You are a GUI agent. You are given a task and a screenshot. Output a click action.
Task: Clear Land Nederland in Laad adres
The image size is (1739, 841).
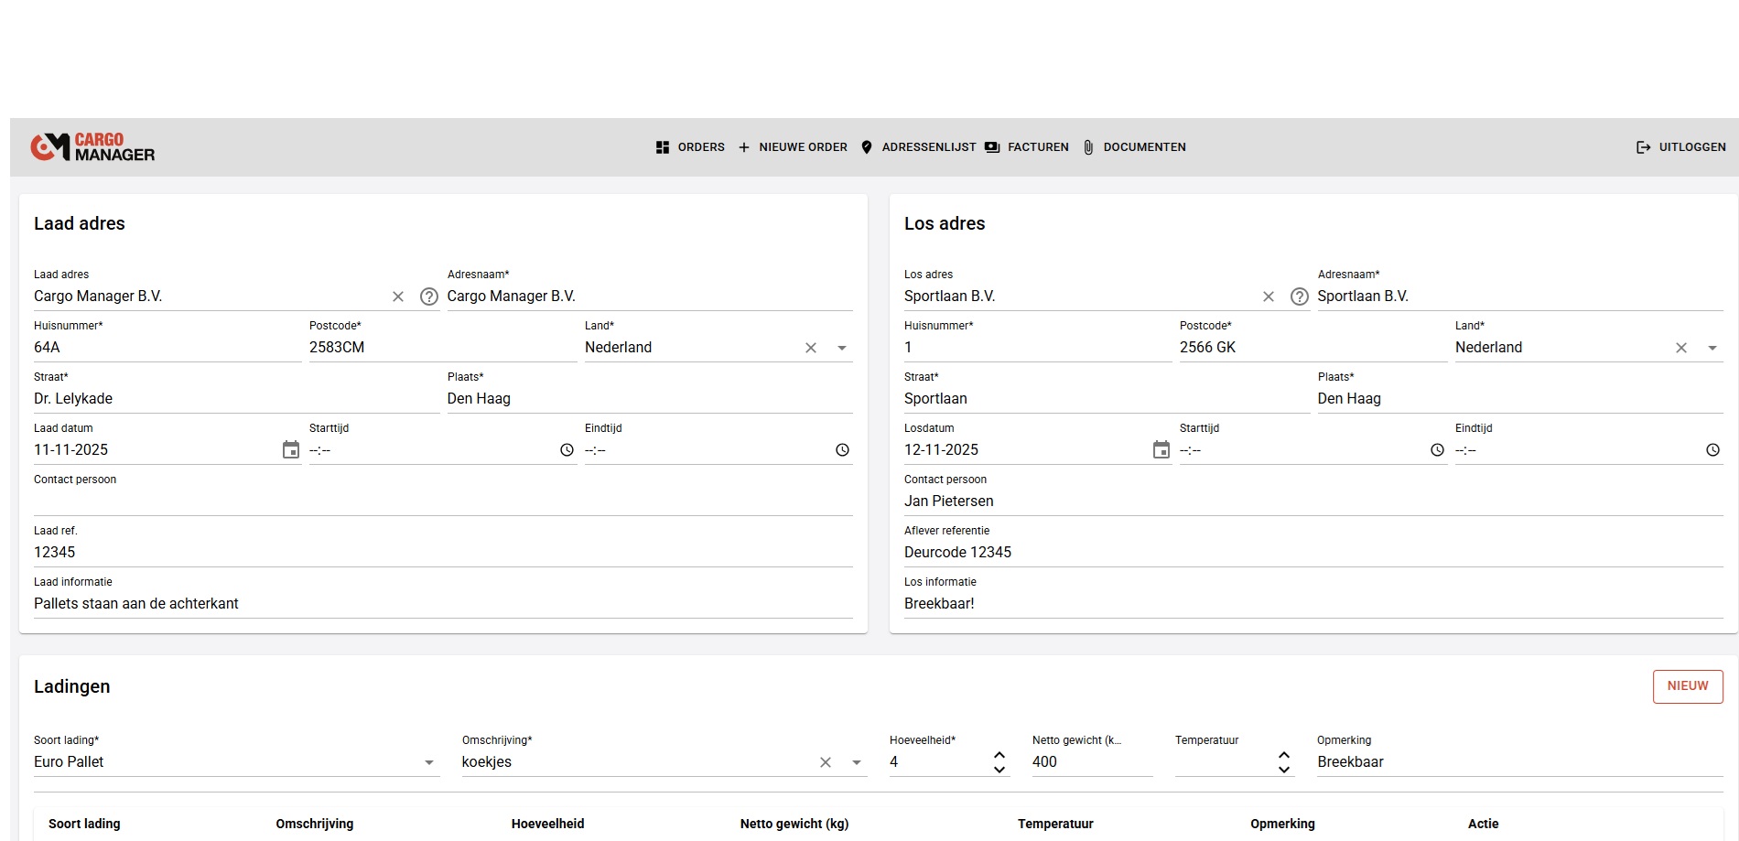(x=811, y=348)
